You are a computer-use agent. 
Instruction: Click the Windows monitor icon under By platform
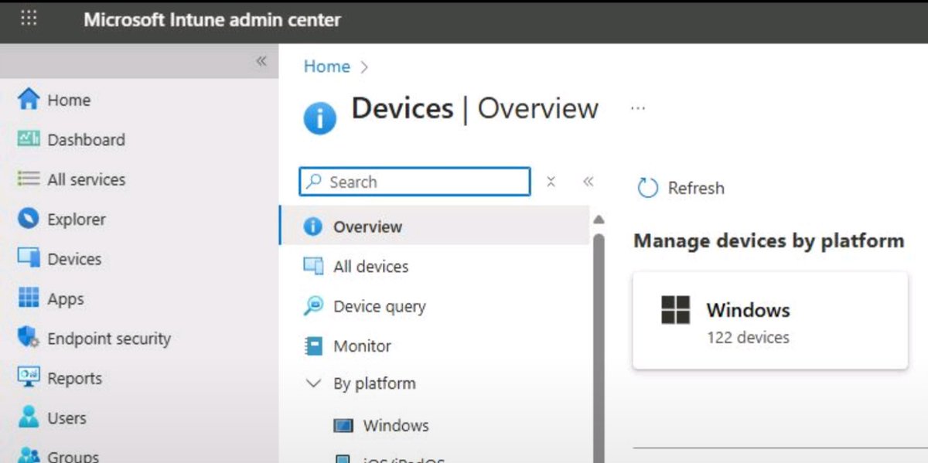(x=343, y=426)
